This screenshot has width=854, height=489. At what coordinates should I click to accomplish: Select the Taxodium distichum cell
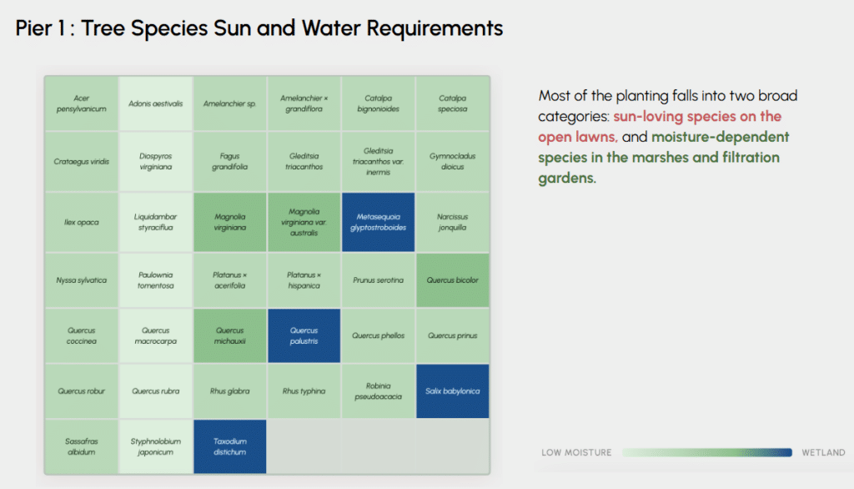[229, 446]
